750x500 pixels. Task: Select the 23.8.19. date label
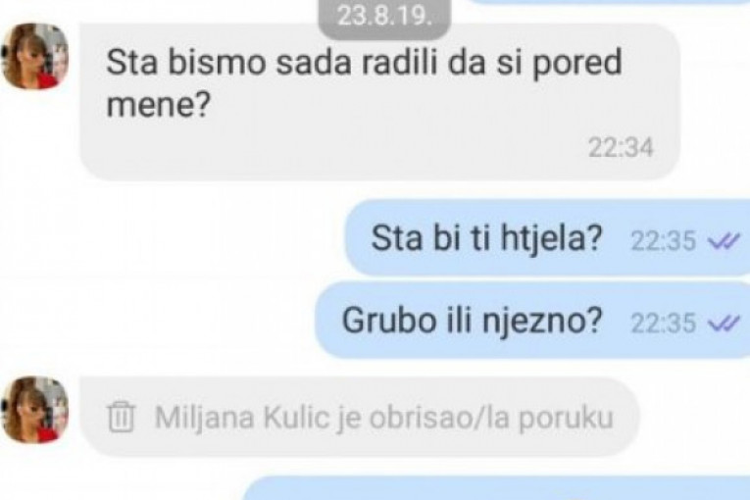coord(384,17)
